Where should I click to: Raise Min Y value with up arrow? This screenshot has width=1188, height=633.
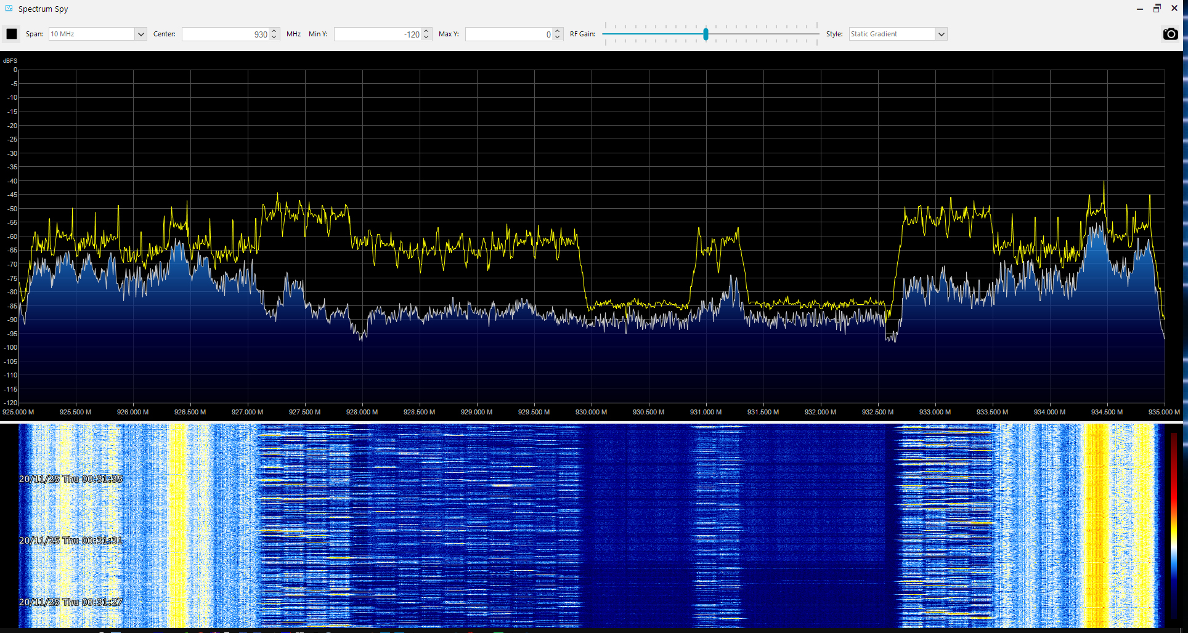tap(426, 31)
